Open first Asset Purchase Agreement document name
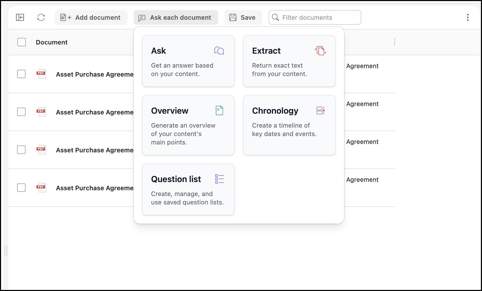The image size is (482, 291). [x=95, y=74]
